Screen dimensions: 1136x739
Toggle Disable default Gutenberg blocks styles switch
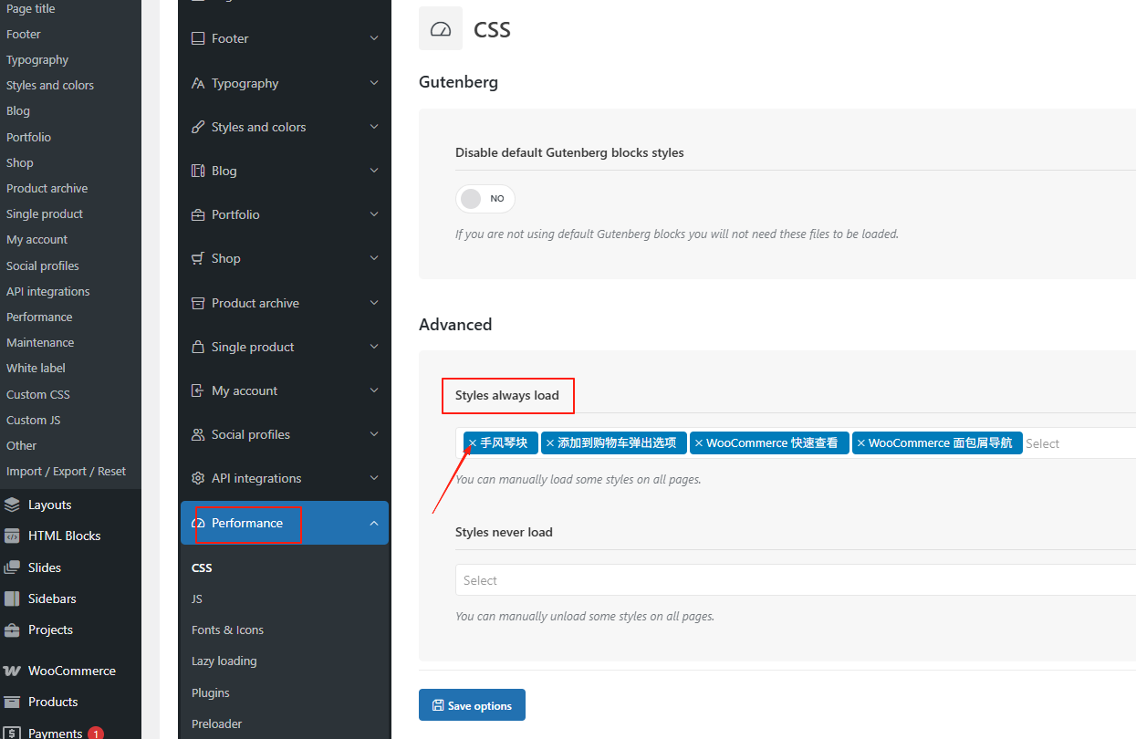[485, 199]
